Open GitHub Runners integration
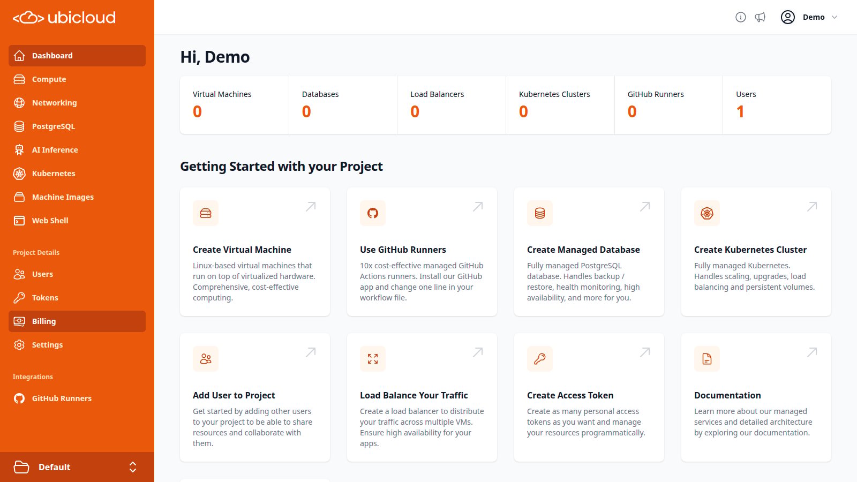Viewport: 857px width, 482px height. pos(77,398)
